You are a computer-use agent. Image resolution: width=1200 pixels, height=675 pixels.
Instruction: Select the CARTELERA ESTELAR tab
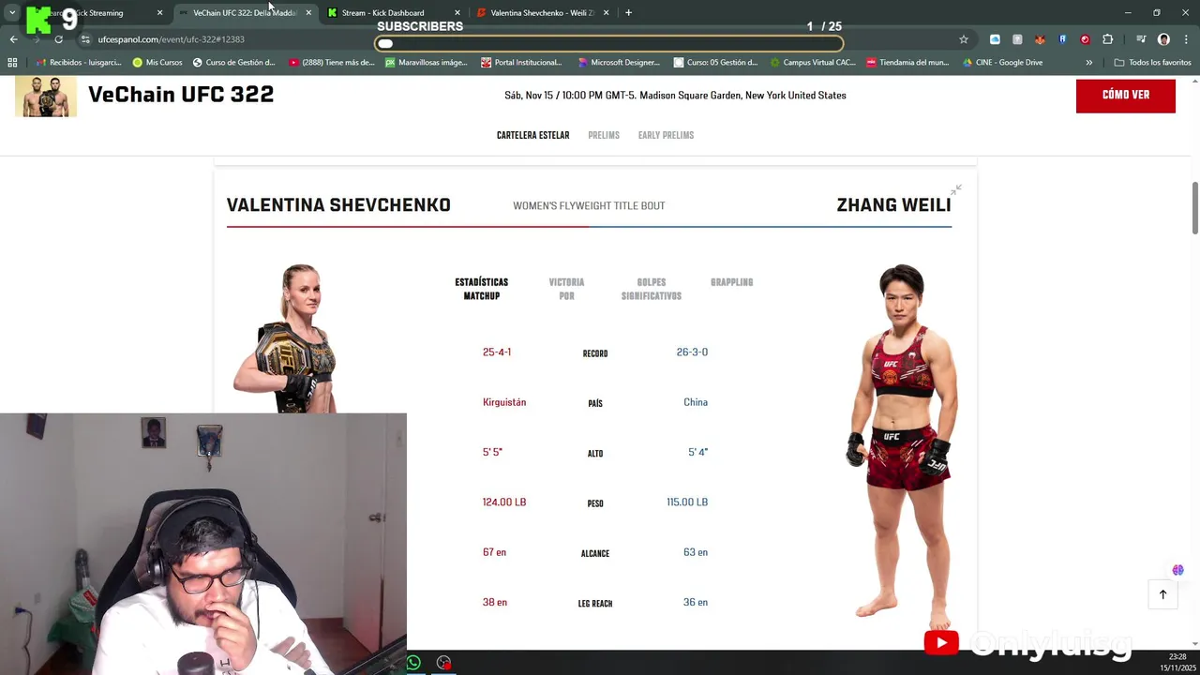pyautogui.click(x=532, y=136)
